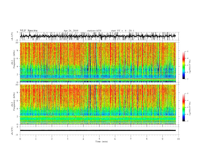Click the '-3' label on ch.1 colorbar
This screenshot has width=201, height=156.
(x=187, y=51)
